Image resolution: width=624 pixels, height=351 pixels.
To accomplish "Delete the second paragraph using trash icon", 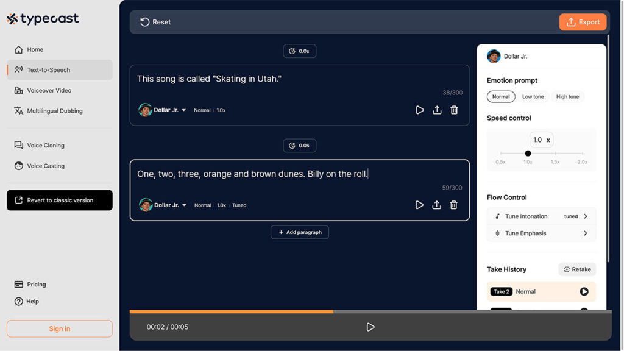I will (453, 205).
